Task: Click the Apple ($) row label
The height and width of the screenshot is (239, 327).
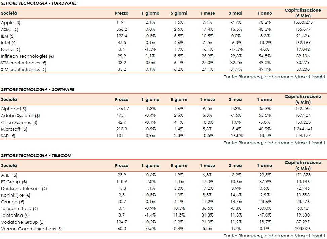Action: click(x=11, y=22)
